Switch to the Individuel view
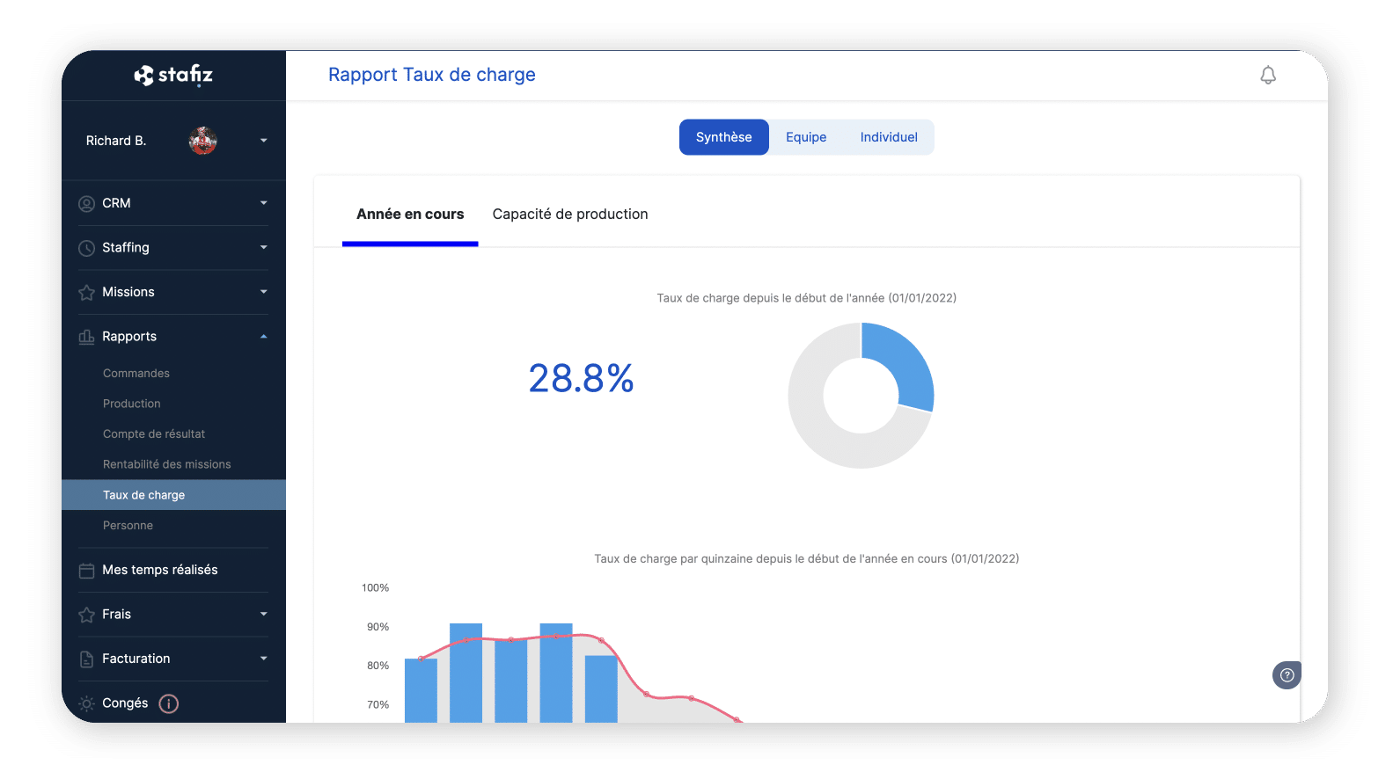The width and height of the screenshot is (1393, 772). [889, 137]
